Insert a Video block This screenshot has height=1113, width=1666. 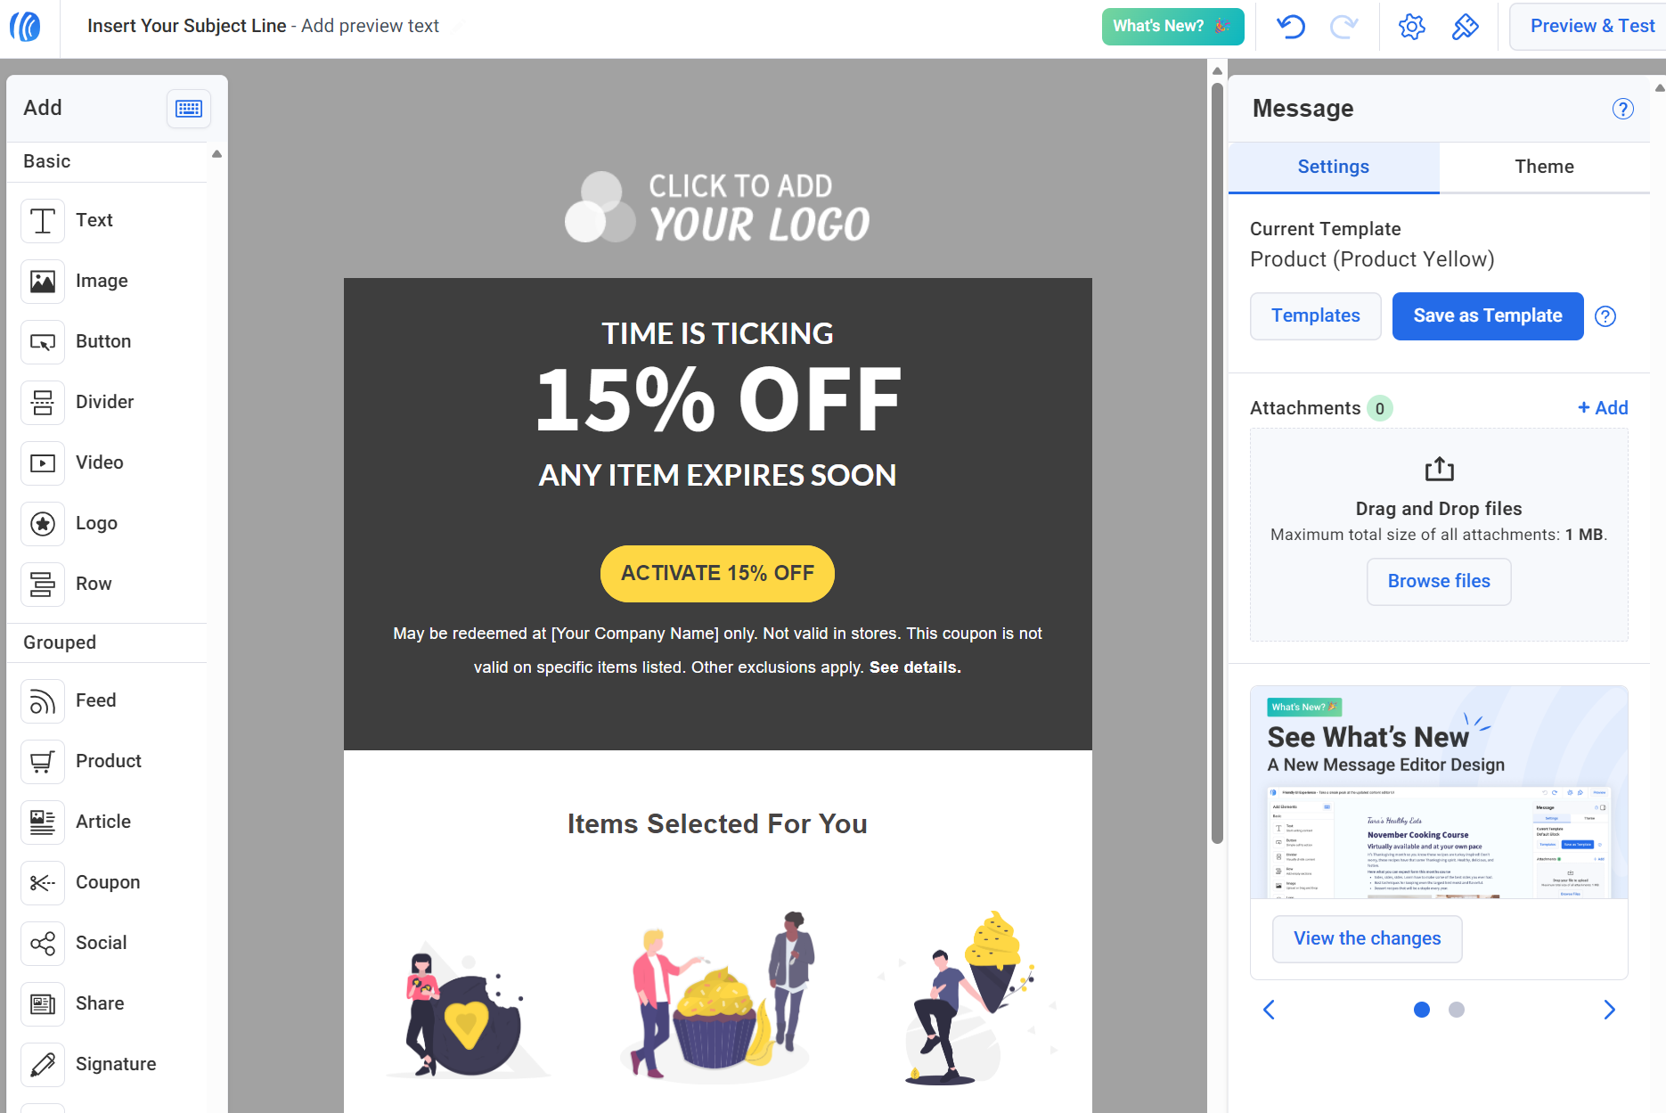pyautogui.click(x=42, y=462)
